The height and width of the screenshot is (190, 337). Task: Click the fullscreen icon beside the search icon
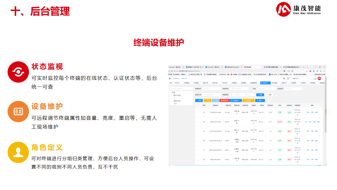[288, 78]
